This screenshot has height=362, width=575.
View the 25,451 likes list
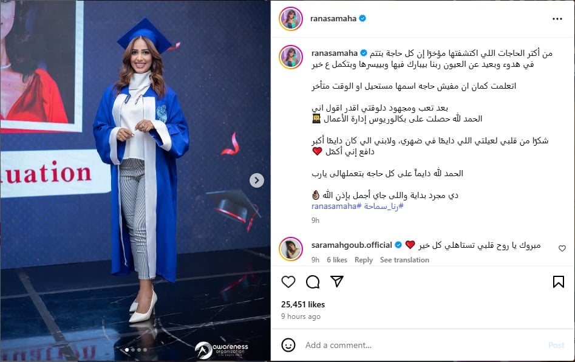(x=303, y=304)
